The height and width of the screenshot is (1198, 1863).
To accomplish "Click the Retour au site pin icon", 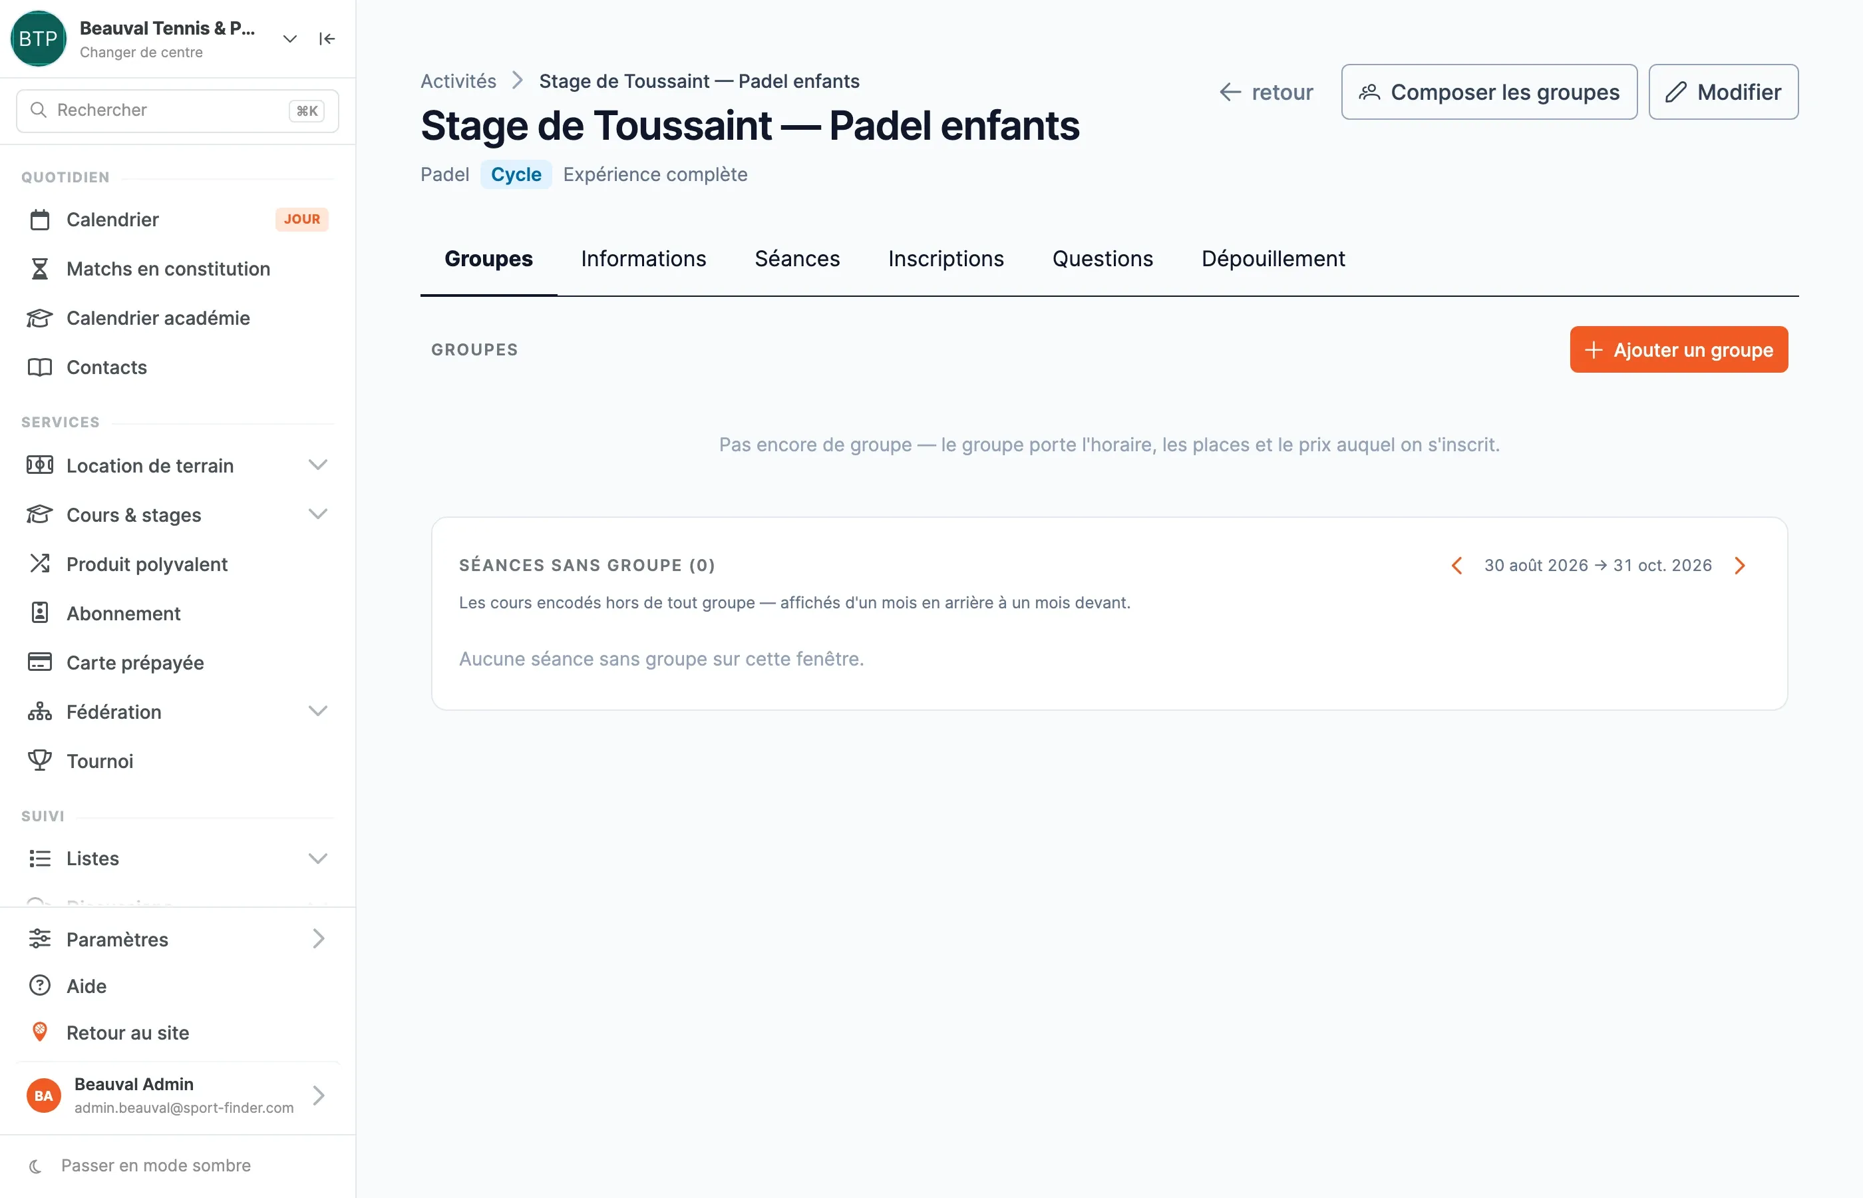I will tap(40, 1032).
